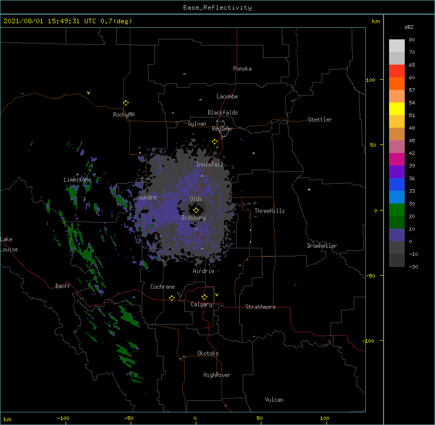Select the km label at top-right of map
435x425 pixels.
click(376, 21)
